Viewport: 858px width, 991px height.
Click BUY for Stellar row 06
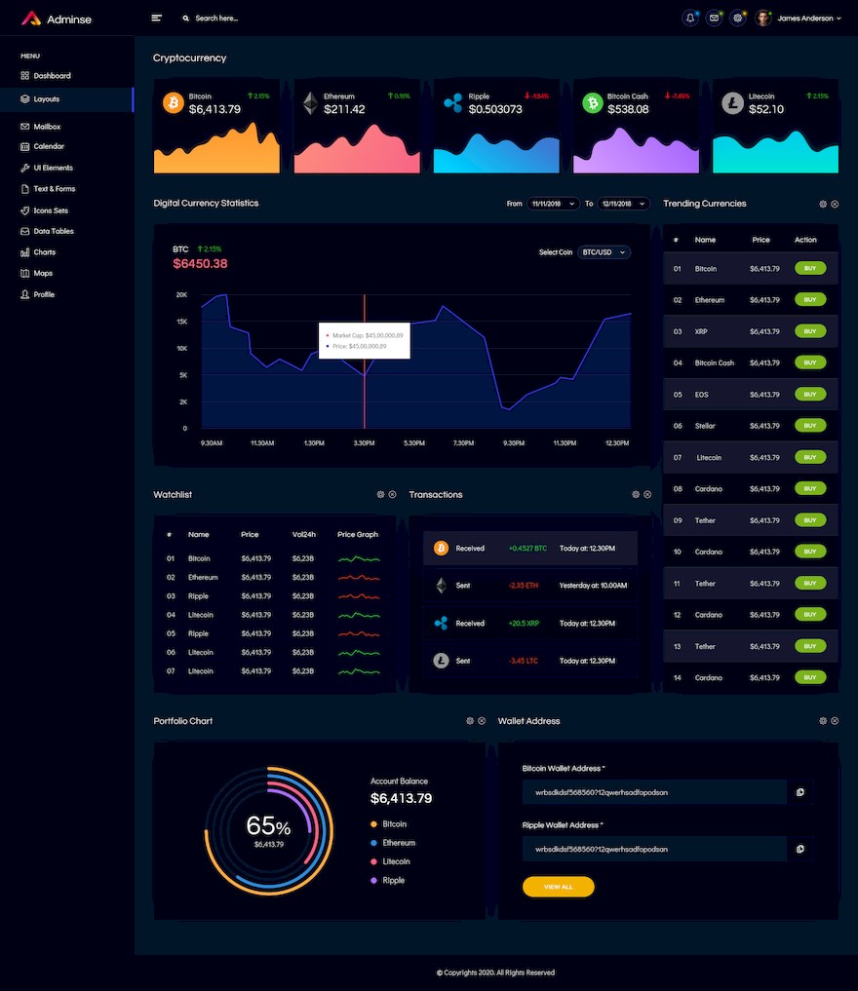(810, 426)
